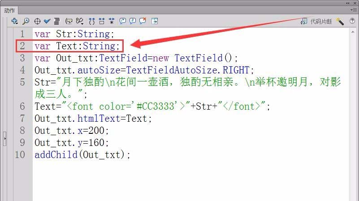The image size is (359, 201).
Task: Click the Str= line with 月下独酌
Action: 188,82
